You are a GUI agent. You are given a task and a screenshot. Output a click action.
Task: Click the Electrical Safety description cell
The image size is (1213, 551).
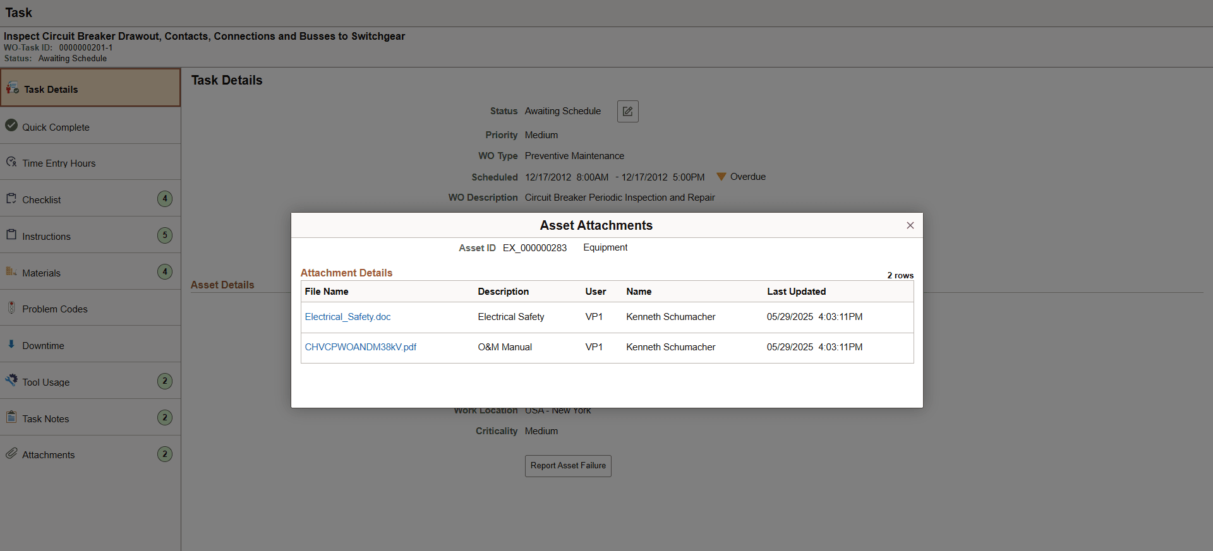point(511,317)
